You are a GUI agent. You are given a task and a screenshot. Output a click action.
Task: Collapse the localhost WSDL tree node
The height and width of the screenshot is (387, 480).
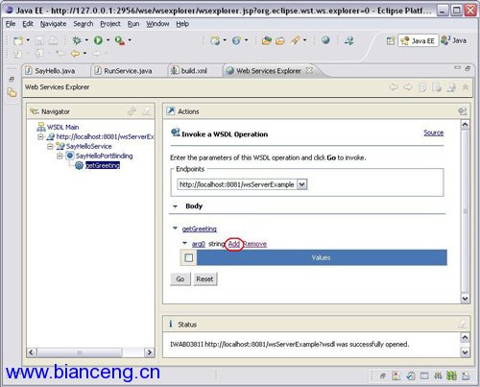point(40,137)
